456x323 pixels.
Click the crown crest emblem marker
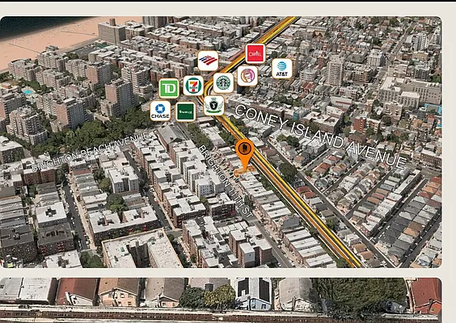pyautogui.click(x=213, y=106)
